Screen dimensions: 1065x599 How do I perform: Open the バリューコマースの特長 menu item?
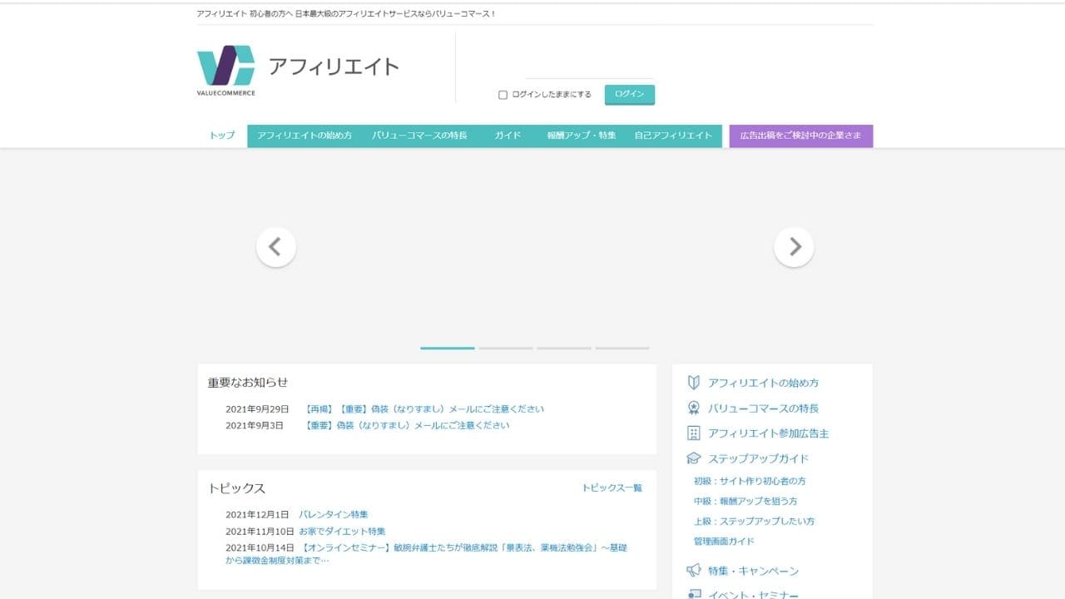pyautogui.click(x=419, y=136)
